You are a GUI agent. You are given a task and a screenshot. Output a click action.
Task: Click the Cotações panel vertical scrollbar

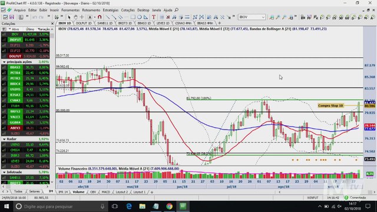click(52, 106)
